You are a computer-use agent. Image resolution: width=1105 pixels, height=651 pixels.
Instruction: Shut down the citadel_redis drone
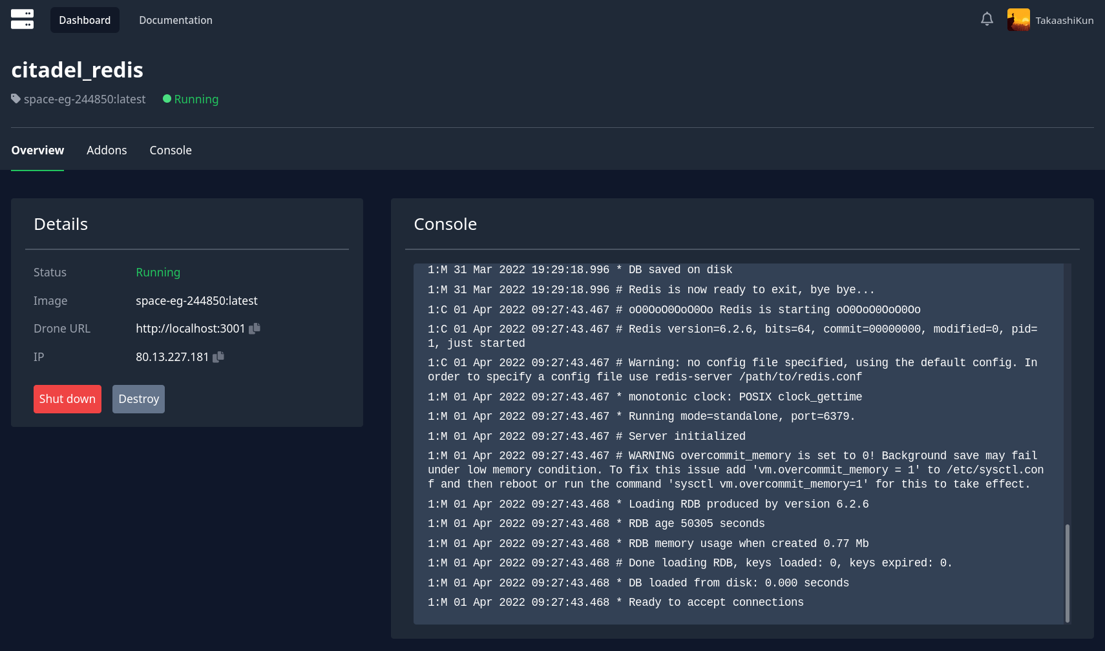tap(67, 399)
